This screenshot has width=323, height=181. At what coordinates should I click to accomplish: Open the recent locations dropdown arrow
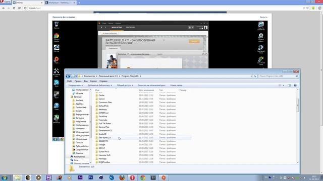[x=76, y=76]
